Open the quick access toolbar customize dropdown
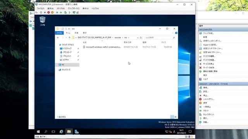Image resolution: width=248 pixels, height=139 pixels. coord(69,29)
